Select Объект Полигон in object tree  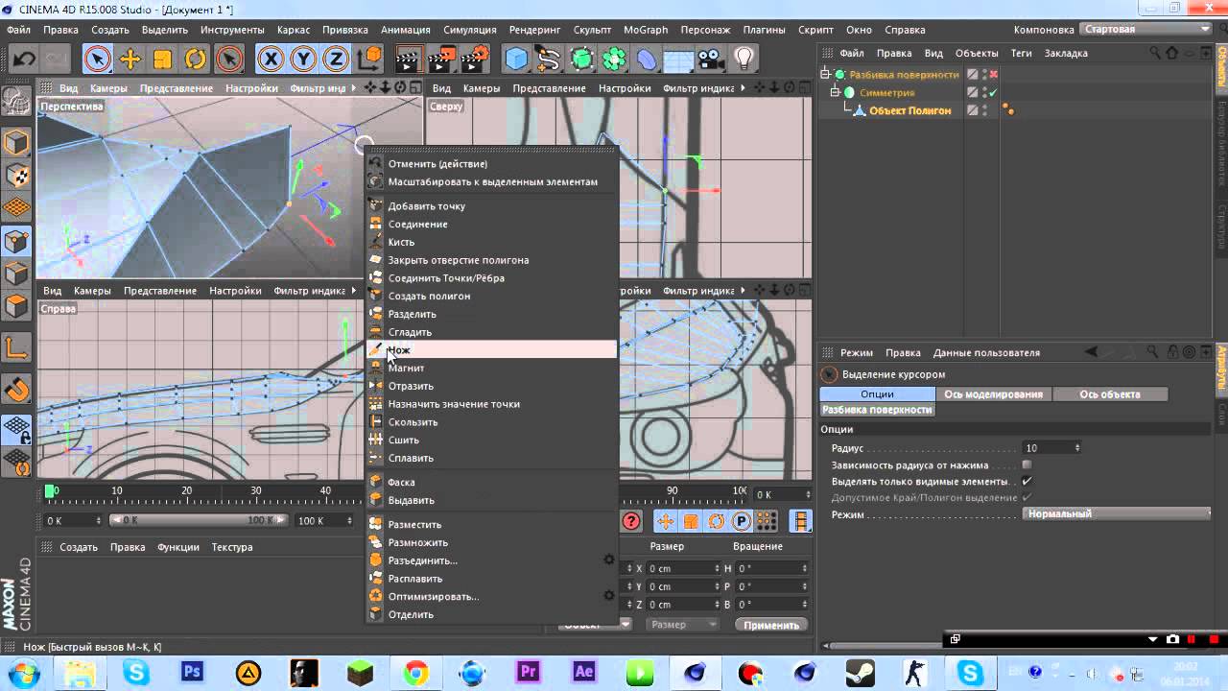click(x=910, y=111)
